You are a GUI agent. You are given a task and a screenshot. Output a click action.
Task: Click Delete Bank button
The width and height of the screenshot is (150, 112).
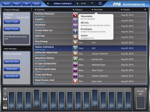pos(12,69)
